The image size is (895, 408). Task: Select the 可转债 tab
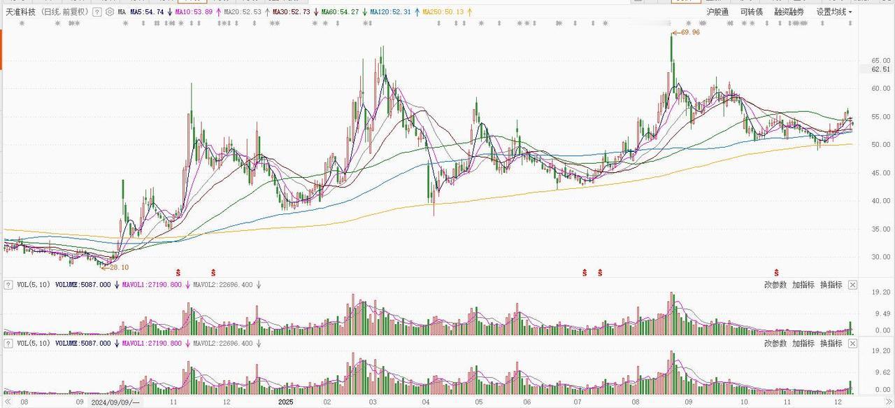pyautogui.click(x=752, y=12)
